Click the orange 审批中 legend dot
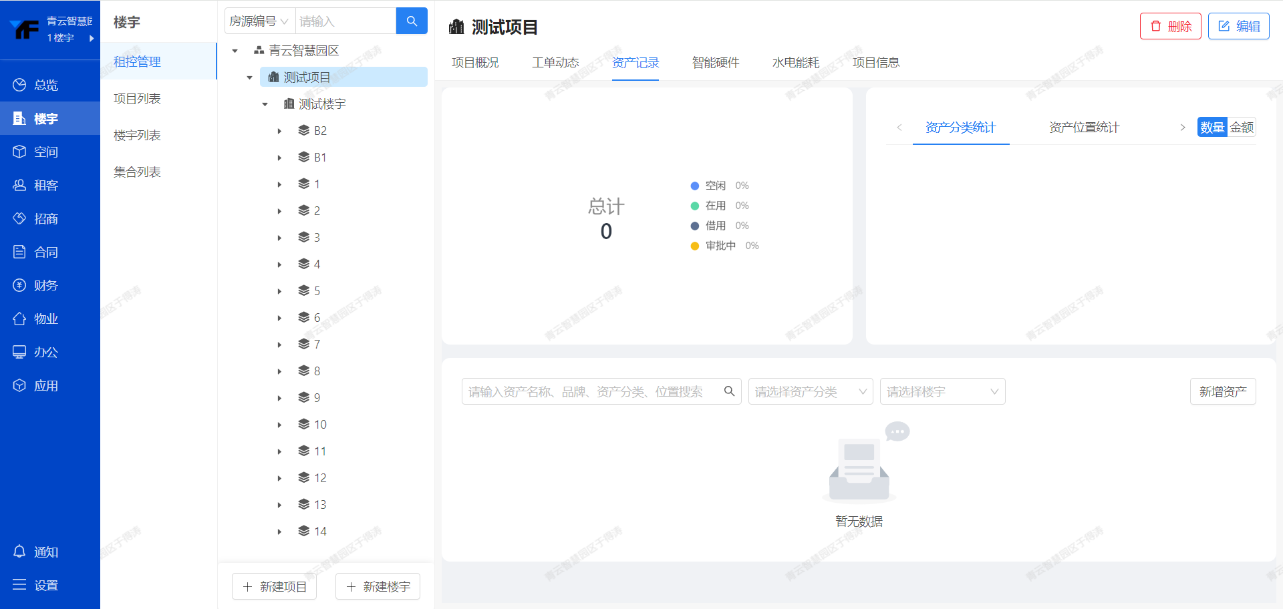Image resolution: width=1283 pixels, height=609 pixels. coord(695,246)
